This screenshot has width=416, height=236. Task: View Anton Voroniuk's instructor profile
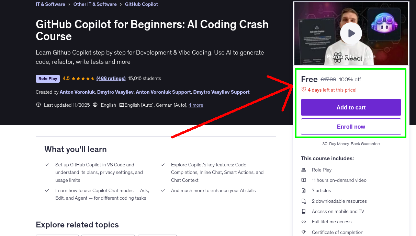[77, 92]
